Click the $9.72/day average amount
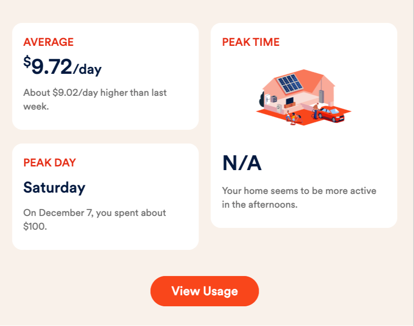The height and width of the screenshot is (326, 414). (62, 66)
